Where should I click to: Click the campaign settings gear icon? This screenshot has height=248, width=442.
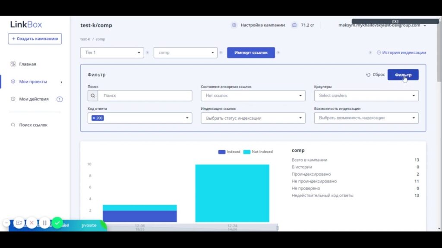tap(234, 25)
